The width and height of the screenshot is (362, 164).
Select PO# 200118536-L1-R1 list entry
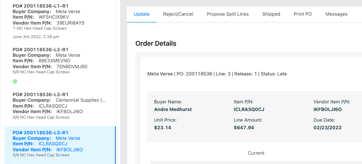[x=60, y=21]
